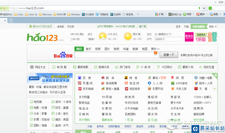Open the 亚马逊 link
Viewport: 225px width, 133px height.
152,120
